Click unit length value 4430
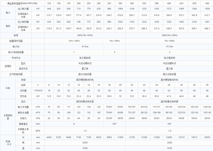This screenshot has height=151, width=213. (x=49, y=137)
